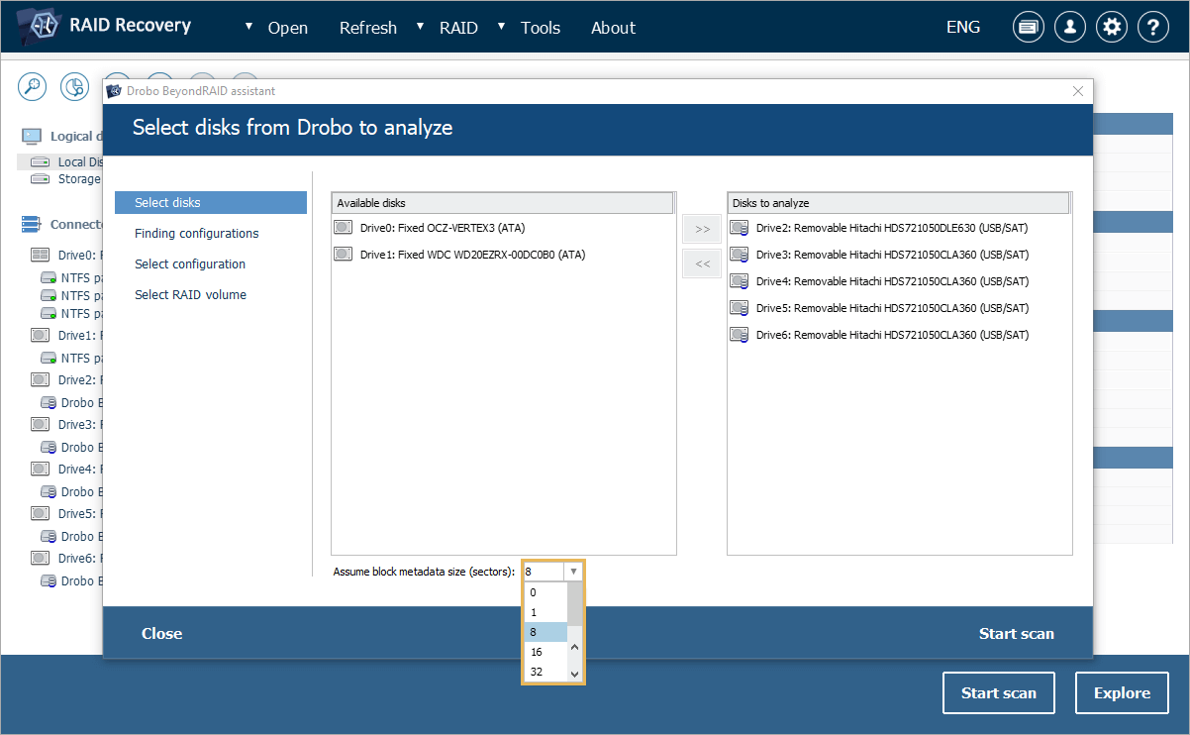Select the Select disks wizard step
The width and height of the screenshot is (1190, 735).
(x=211, y=202)
